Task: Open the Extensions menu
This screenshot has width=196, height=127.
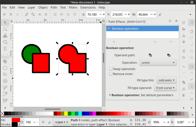Action: tap(88, 8)
